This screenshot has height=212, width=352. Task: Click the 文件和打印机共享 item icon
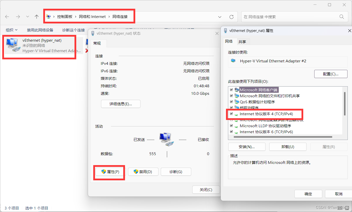click(x=236, y=96)
